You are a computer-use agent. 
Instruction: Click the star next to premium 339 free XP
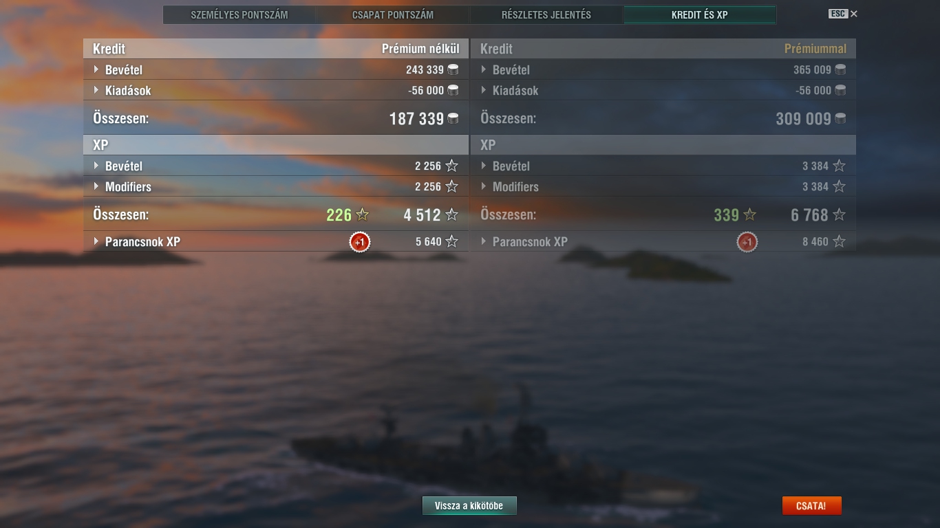coord(749,215)
